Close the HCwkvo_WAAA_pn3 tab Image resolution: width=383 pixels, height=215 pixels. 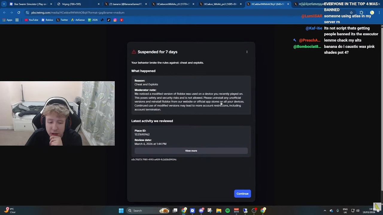coord(241,4)
